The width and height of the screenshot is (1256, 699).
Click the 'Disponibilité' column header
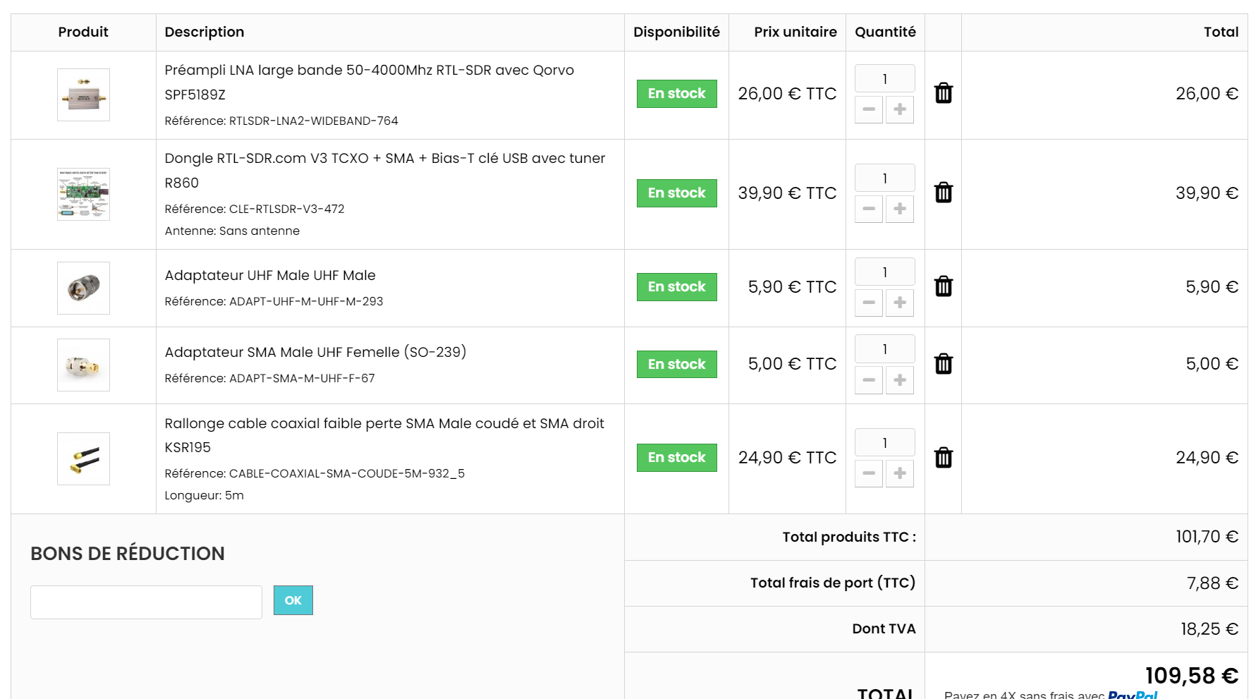[676, 32]
